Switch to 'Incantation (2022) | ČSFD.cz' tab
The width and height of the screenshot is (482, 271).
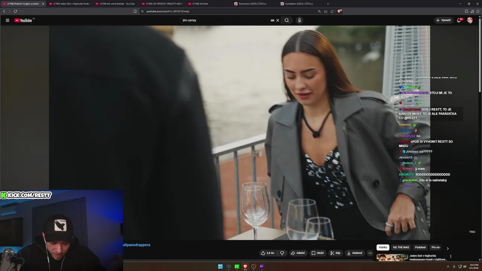(x=301, y=4)
